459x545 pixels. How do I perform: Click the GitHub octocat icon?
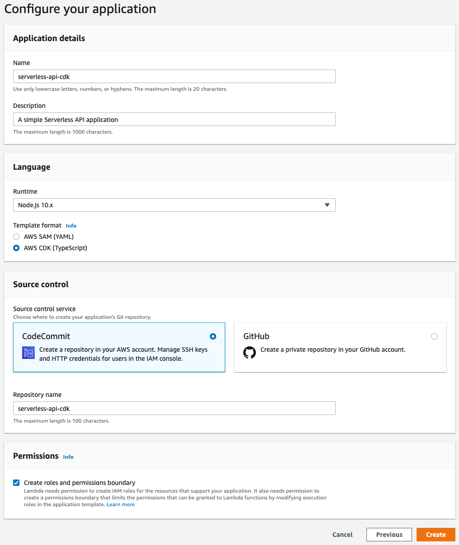pos(250,353)
